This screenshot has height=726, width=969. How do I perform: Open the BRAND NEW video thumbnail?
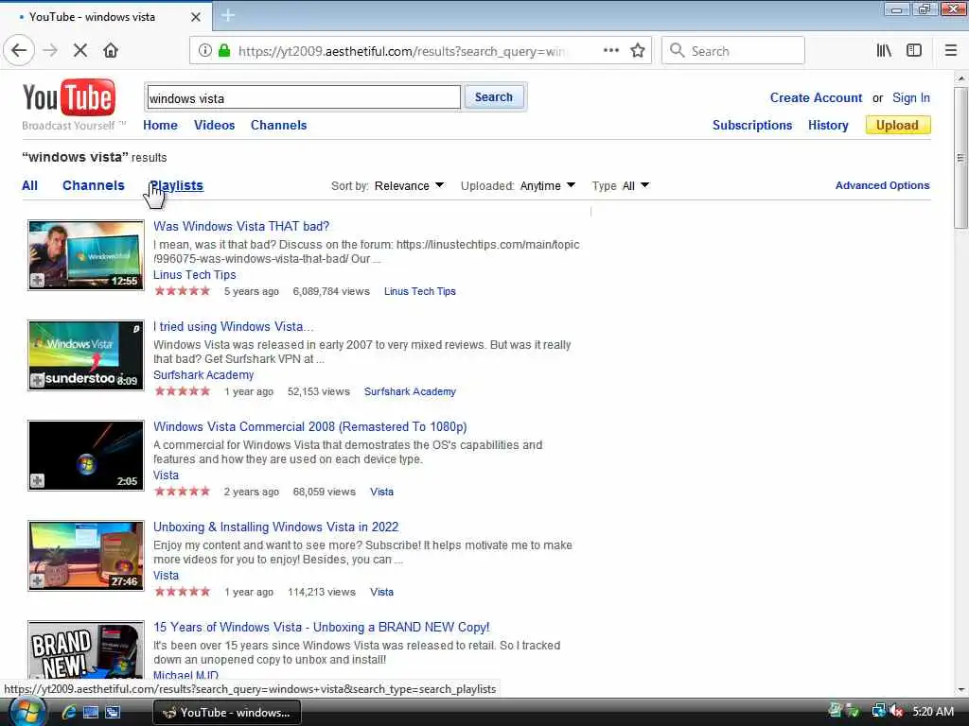point(86,649)
